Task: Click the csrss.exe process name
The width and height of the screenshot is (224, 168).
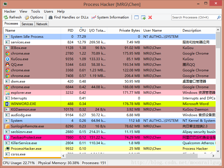Action: tap(18, 154)
